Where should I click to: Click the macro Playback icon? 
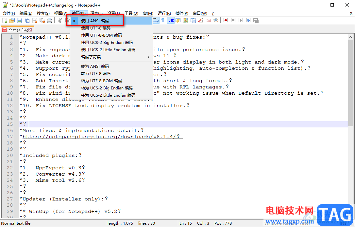[x=241, y=20]
